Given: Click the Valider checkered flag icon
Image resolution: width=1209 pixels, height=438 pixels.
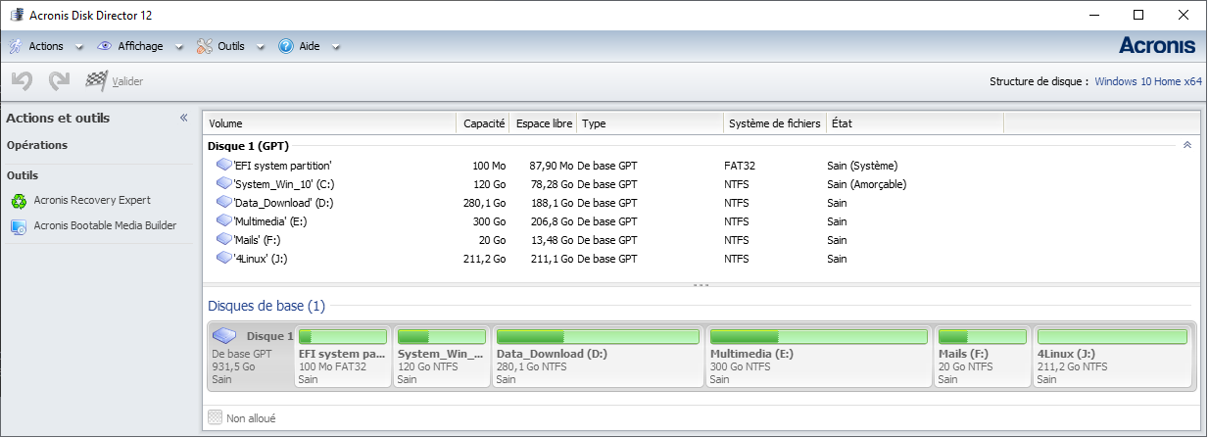Looking at the screenshot, I should point(96,81).
